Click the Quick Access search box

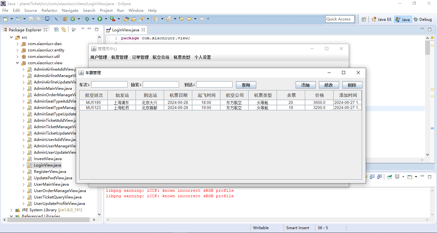(340, 19)
